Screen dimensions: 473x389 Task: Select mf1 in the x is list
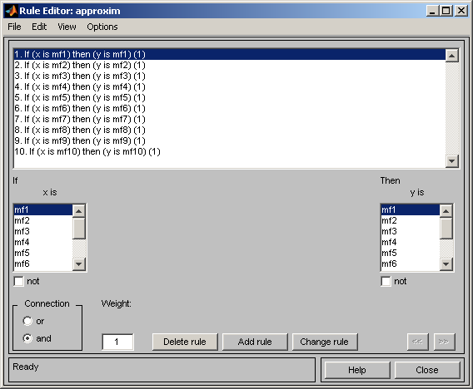(x=43, y=209)
